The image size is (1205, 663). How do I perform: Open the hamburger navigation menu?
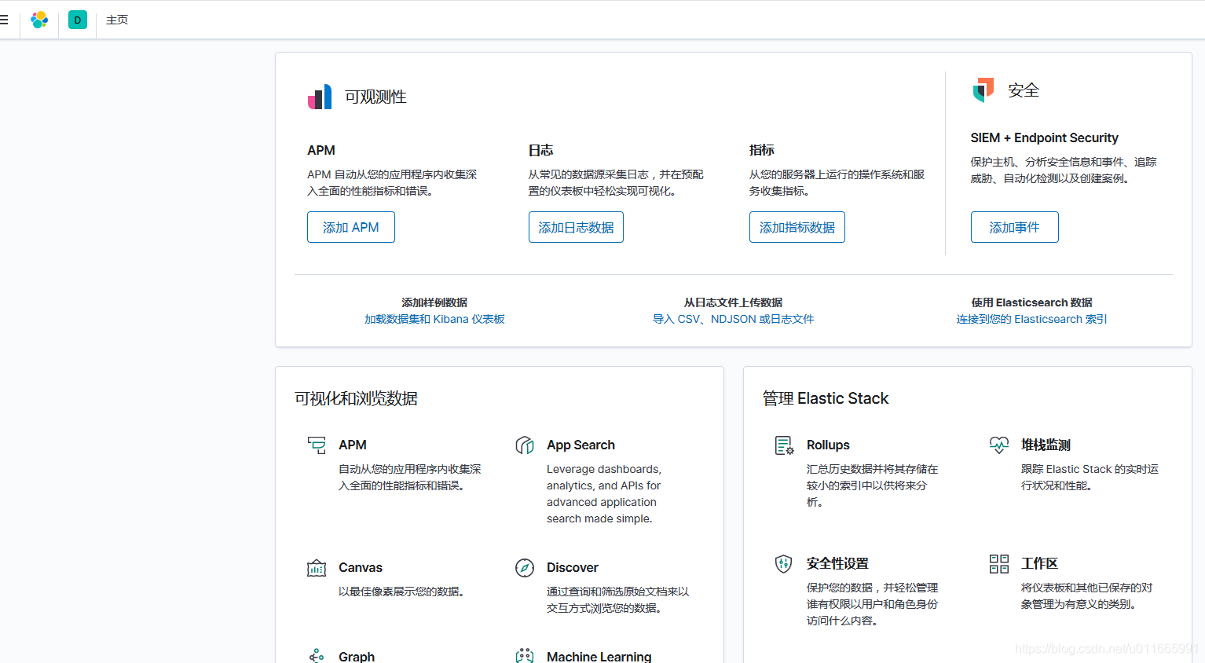(x=4, y=20)
